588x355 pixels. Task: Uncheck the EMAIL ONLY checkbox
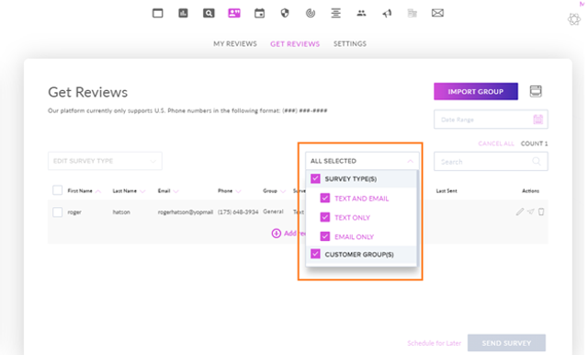(325, 236)
